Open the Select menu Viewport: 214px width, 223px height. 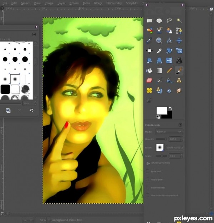tap(25, 3)
